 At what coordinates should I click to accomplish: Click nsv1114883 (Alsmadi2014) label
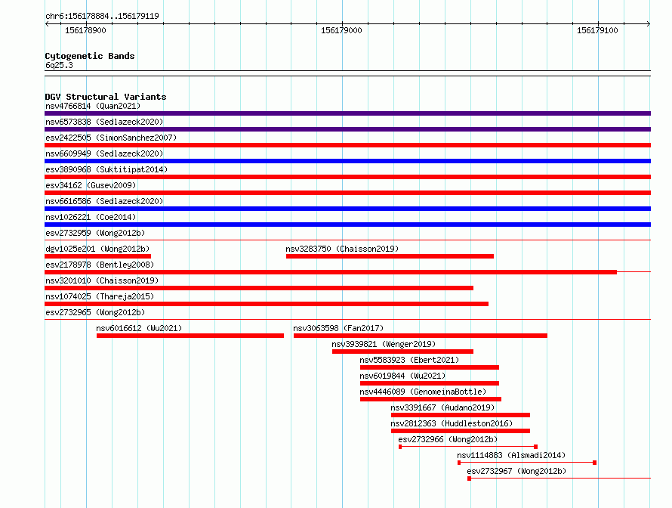(511, 455)
